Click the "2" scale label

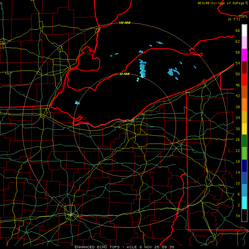point(238,205)
